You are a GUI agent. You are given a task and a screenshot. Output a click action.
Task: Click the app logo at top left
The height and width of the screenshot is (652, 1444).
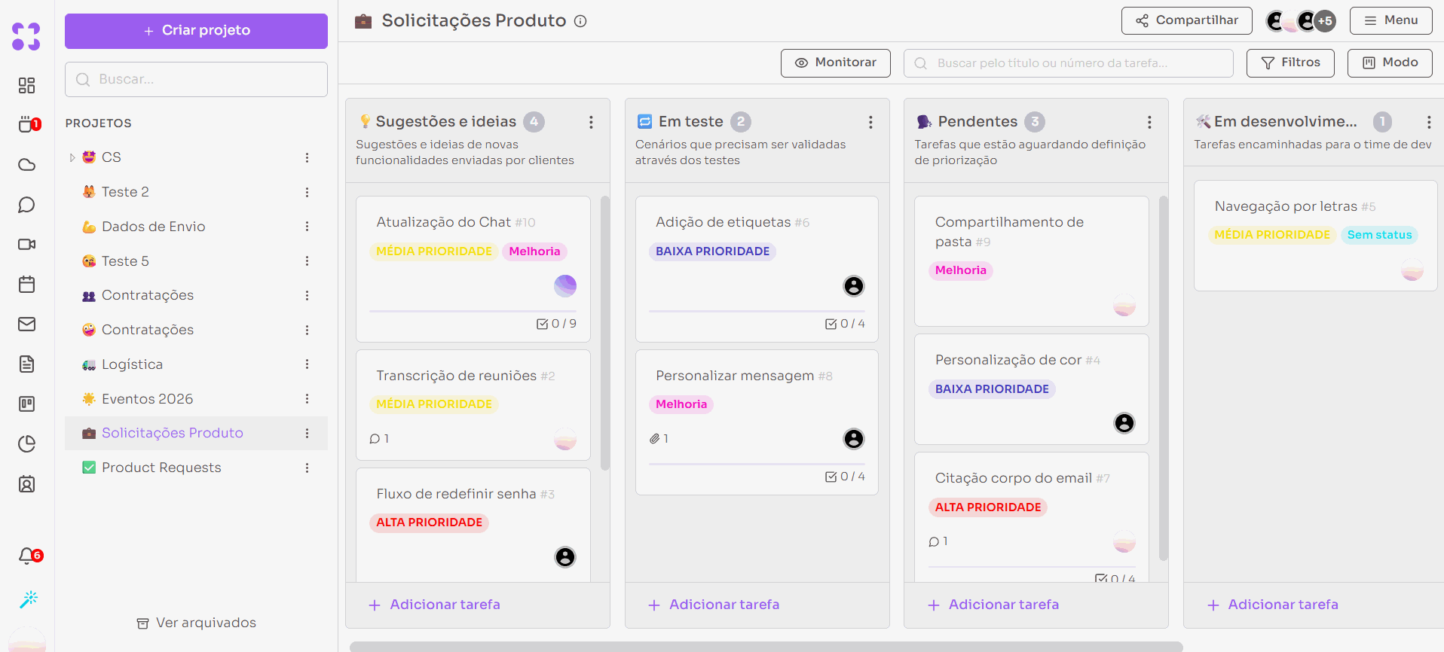click(x=26, y=36)
